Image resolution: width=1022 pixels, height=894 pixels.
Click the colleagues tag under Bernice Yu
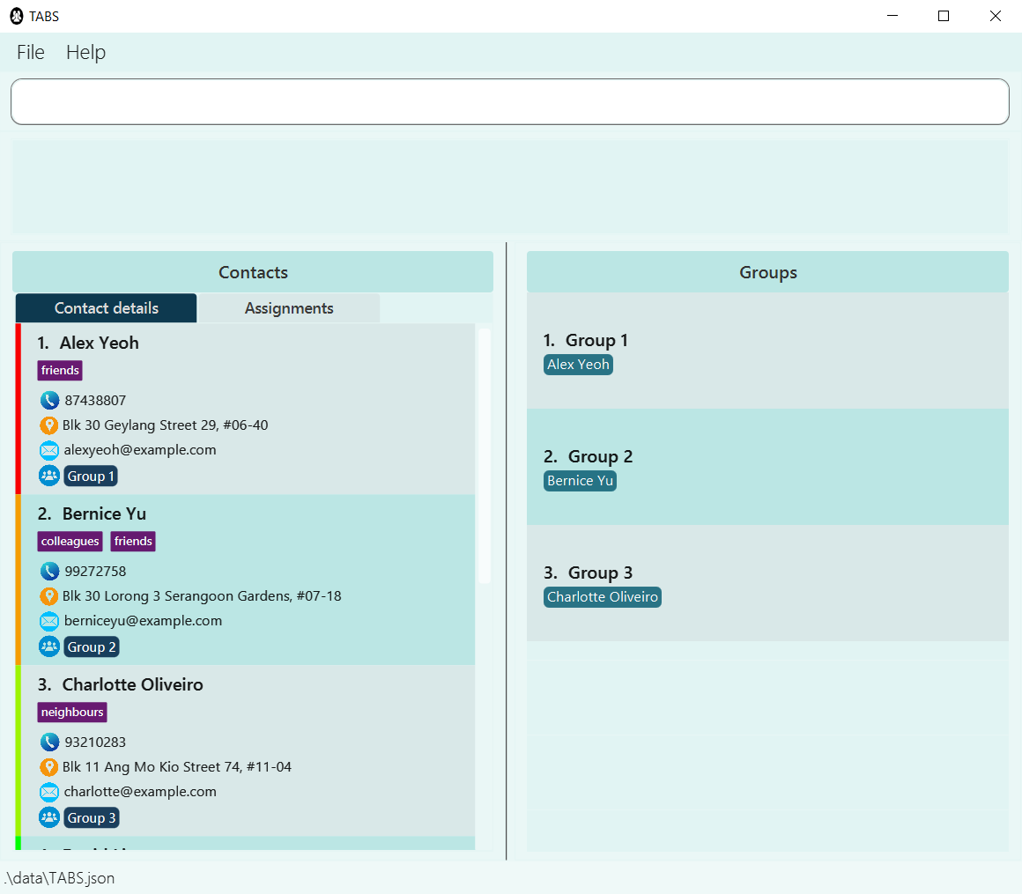pyautogui.click(x=70, y=542)
